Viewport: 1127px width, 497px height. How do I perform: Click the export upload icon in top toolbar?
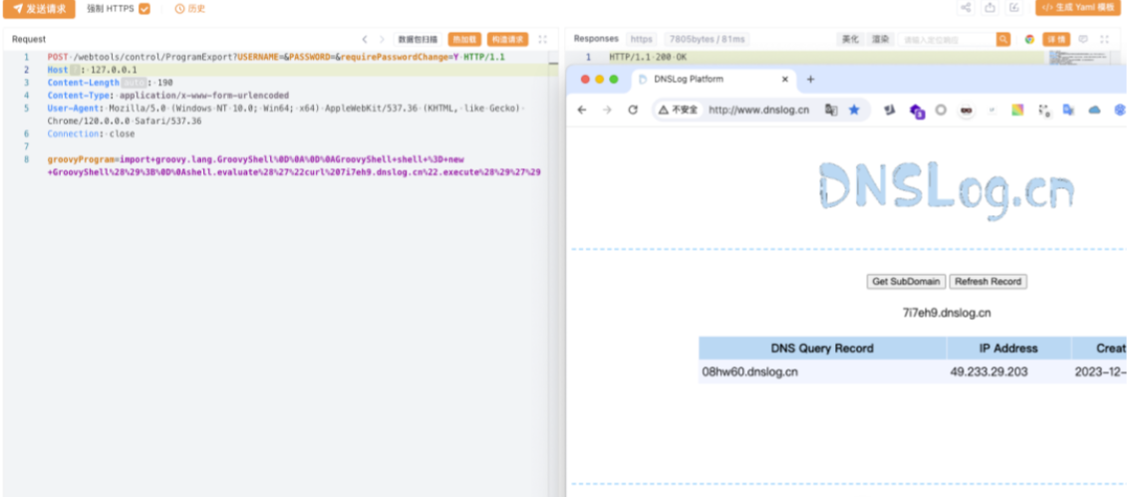click(x=990, y=8)
